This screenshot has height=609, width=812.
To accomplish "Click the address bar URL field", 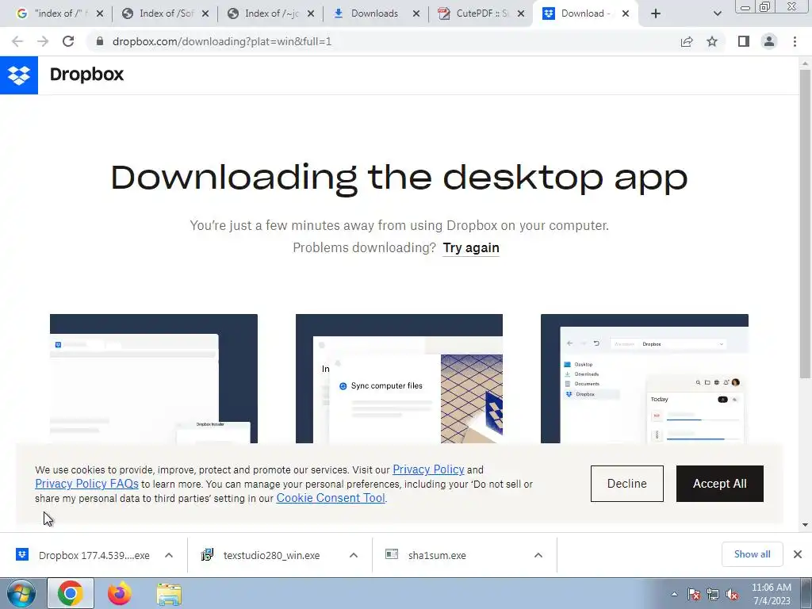I will pos(382,41).
